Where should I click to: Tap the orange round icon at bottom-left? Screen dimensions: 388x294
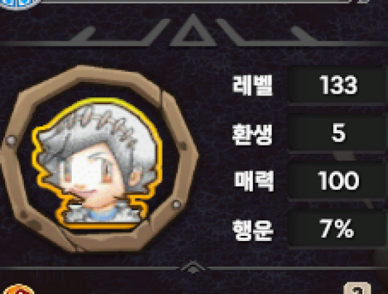coord(19,289)
